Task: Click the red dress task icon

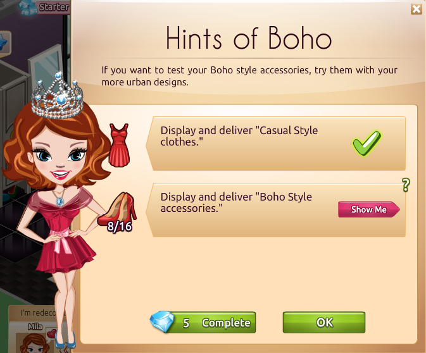Action: [119, 146]
